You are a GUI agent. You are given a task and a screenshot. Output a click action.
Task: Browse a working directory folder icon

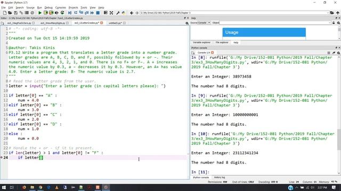tap(332, 13)
